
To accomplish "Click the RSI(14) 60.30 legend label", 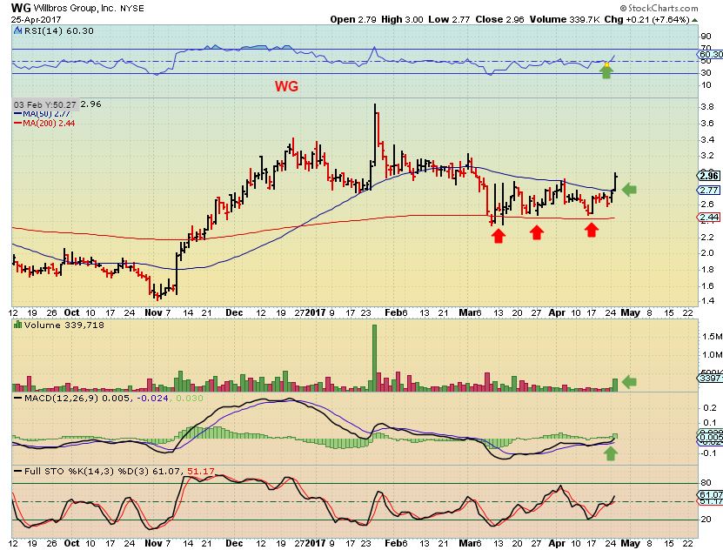I will (58, 30).
